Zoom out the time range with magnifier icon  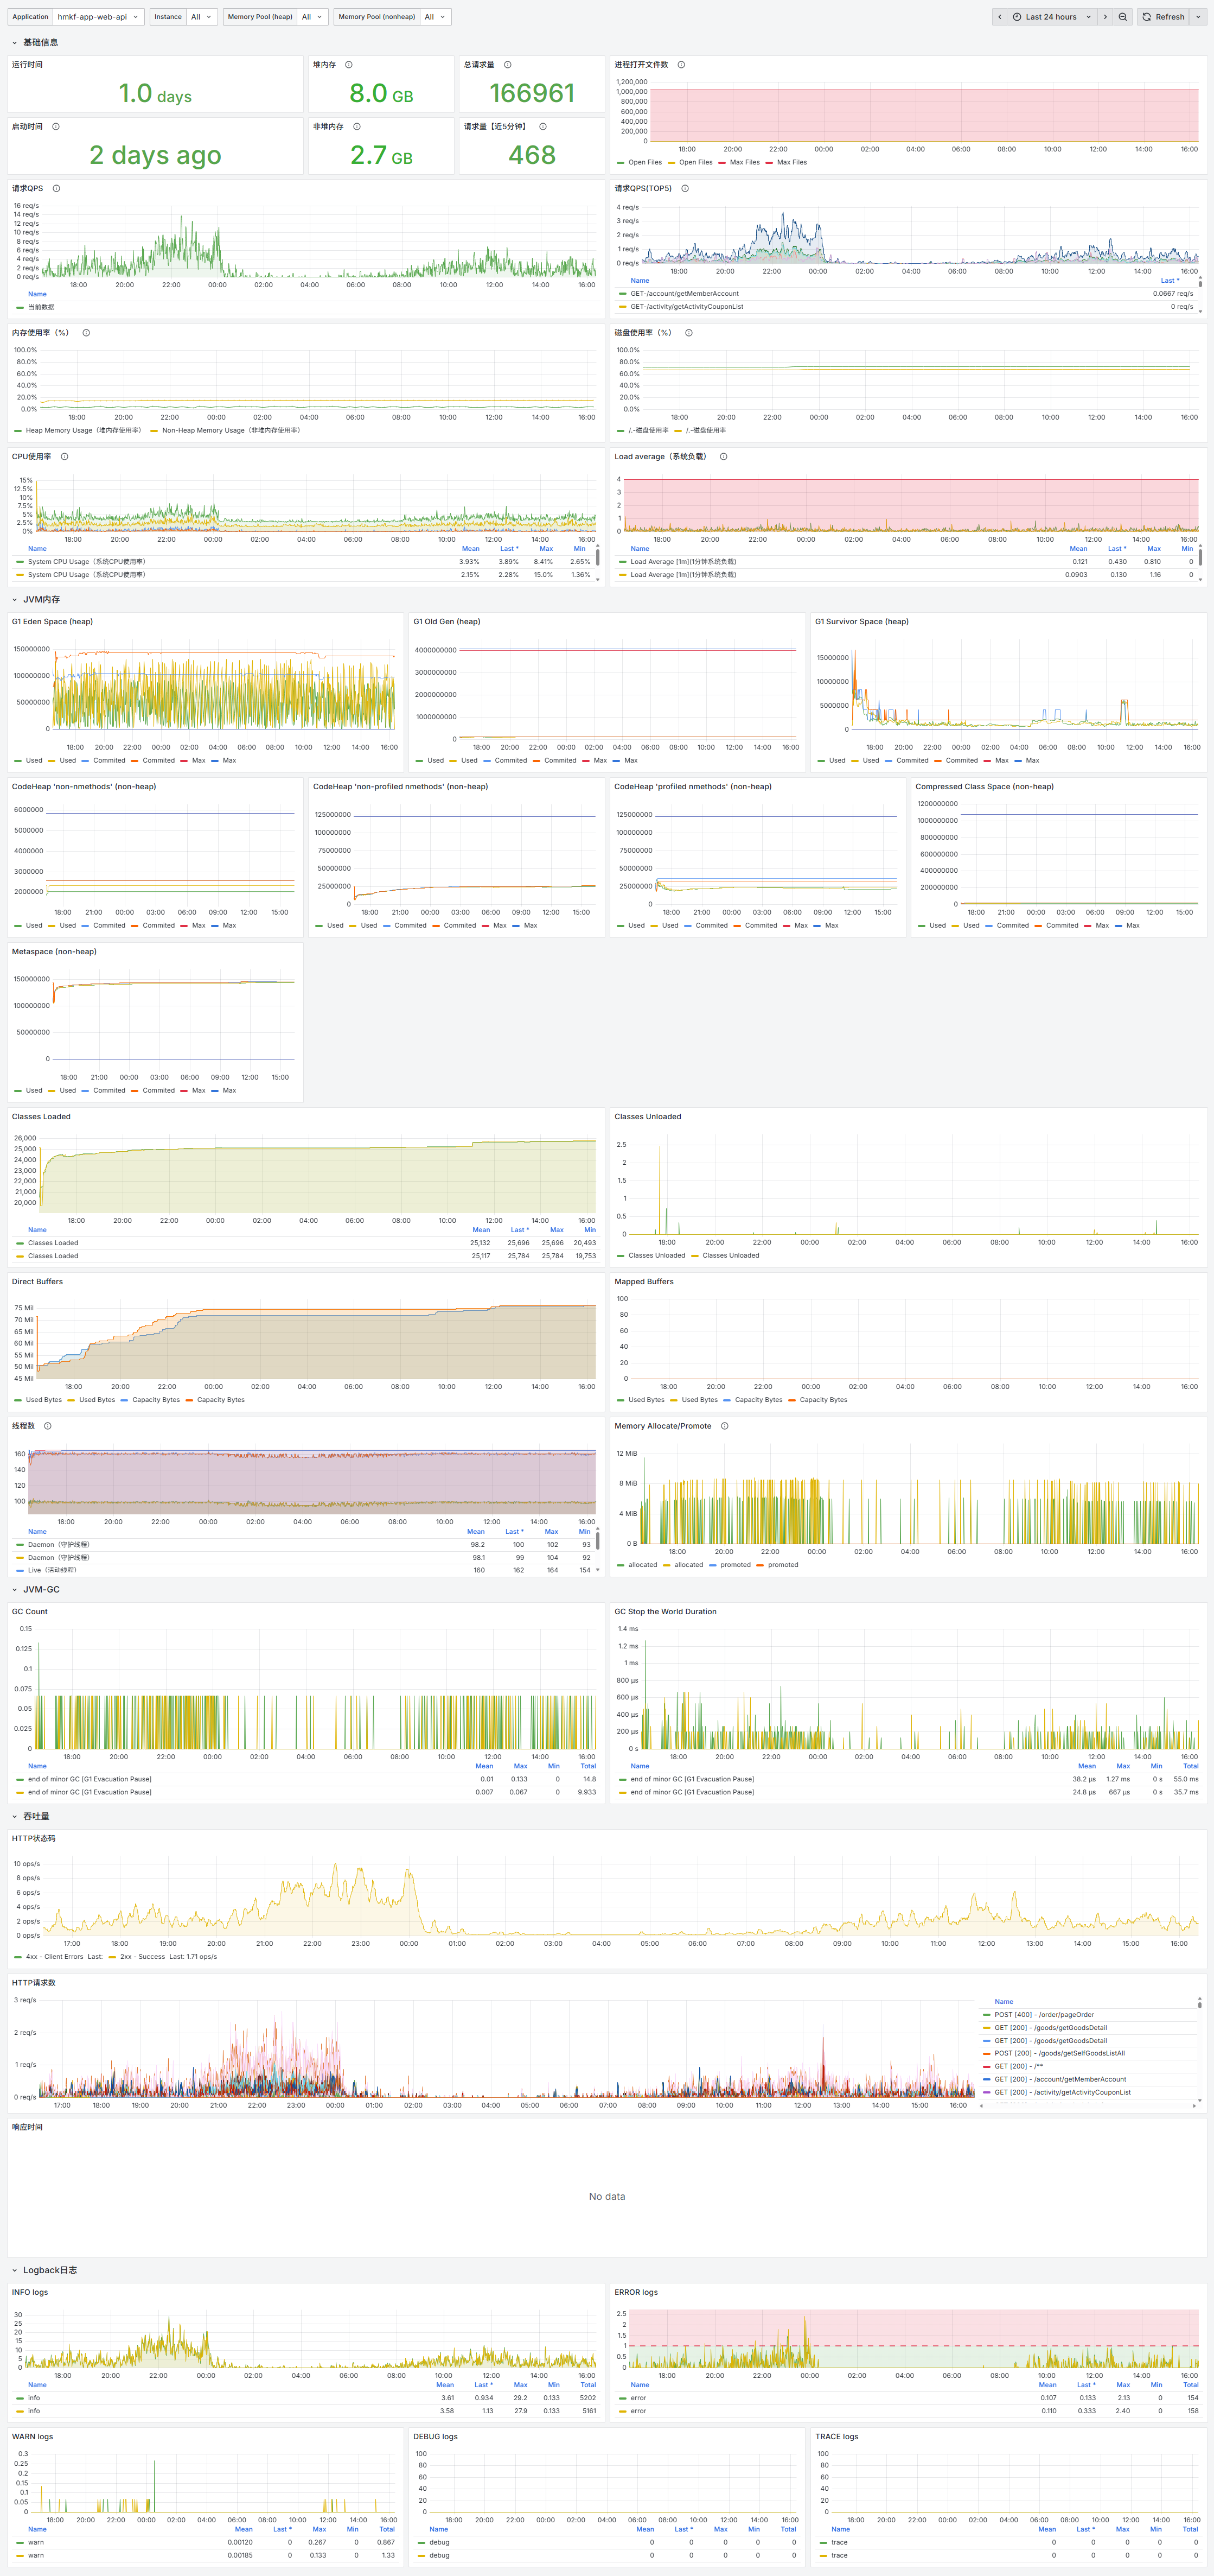[1123, 17]
